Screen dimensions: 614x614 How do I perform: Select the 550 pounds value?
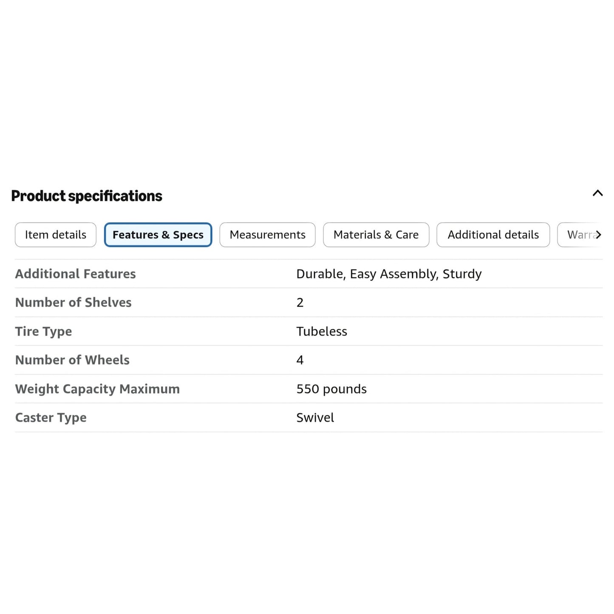(331, 389)
